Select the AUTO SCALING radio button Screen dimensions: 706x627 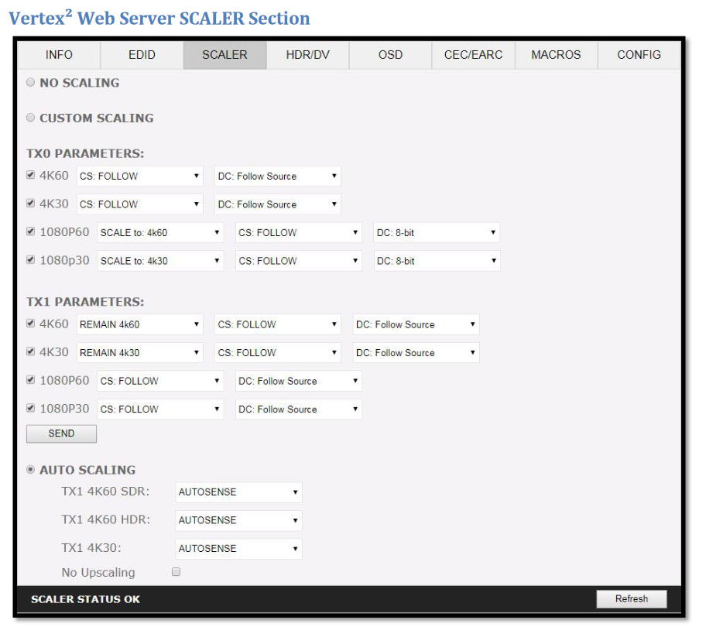tap(31, 470)
